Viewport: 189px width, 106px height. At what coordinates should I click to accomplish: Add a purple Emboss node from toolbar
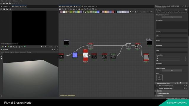tap(81, 12)
